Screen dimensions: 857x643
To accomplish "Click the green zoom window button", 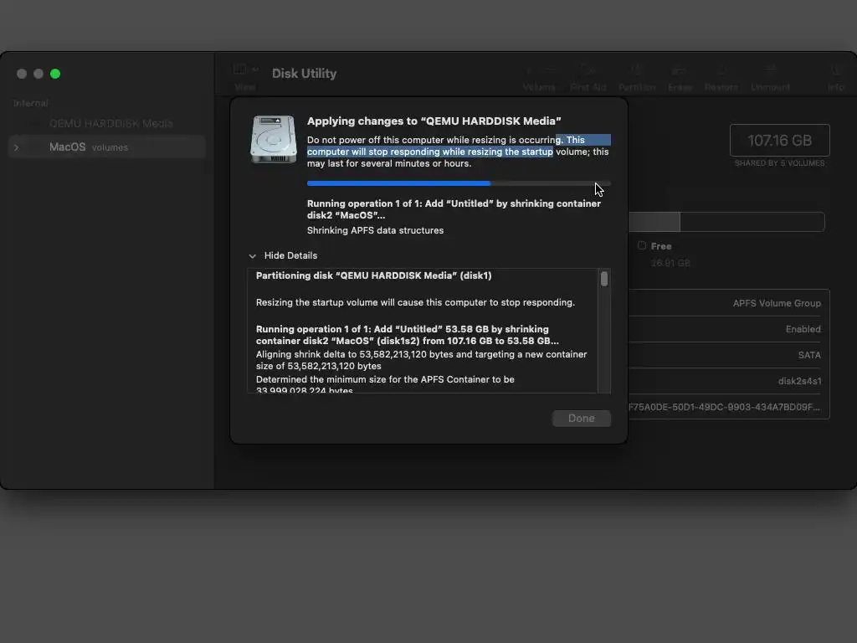I will pos(55,74).
